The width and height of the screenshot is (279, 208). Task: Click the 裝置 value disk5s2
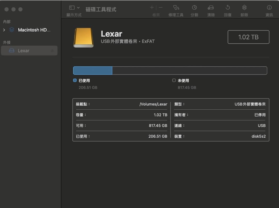pos(259,136)
